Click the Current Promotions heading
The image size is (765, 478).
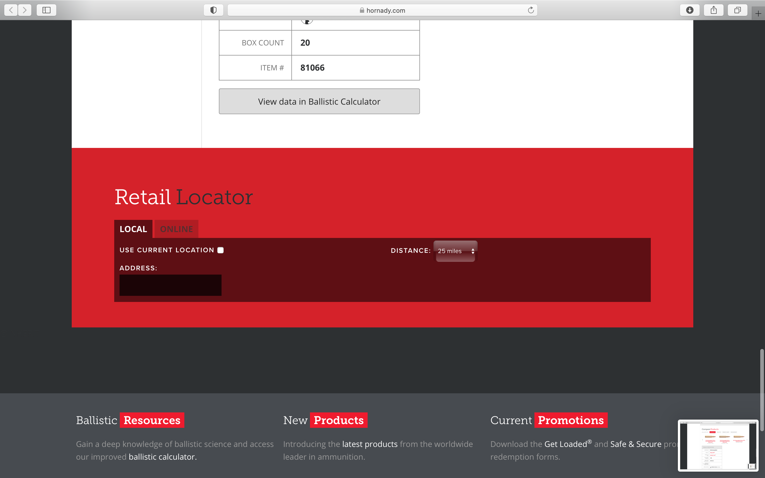click(549, 420)
